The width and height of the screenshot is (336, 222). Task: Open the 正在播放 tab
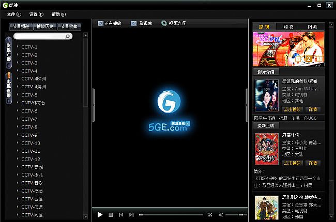tap(110, 23)
